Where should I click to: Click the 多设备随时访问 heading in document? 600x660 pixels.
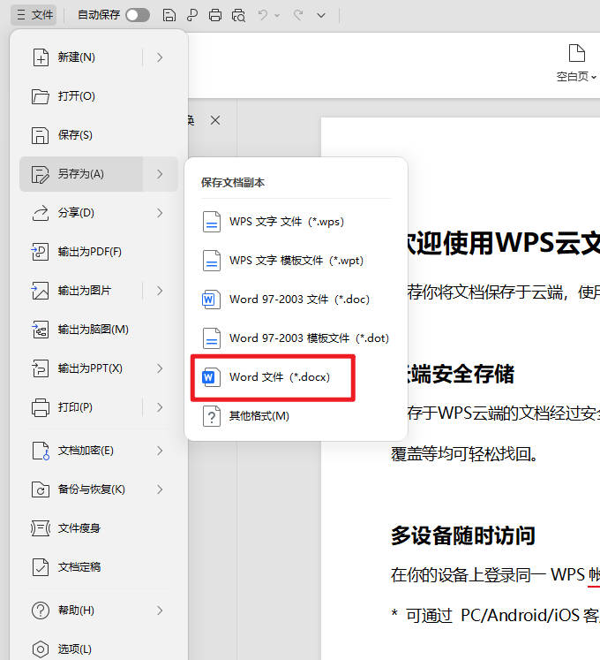click(x=463, y=535)
